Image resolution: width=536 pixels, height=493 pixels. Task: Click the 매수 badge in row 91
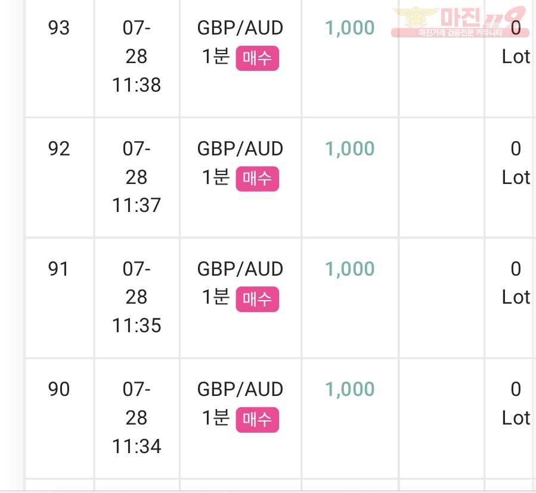pyautogui.click(x=258, y=299)
